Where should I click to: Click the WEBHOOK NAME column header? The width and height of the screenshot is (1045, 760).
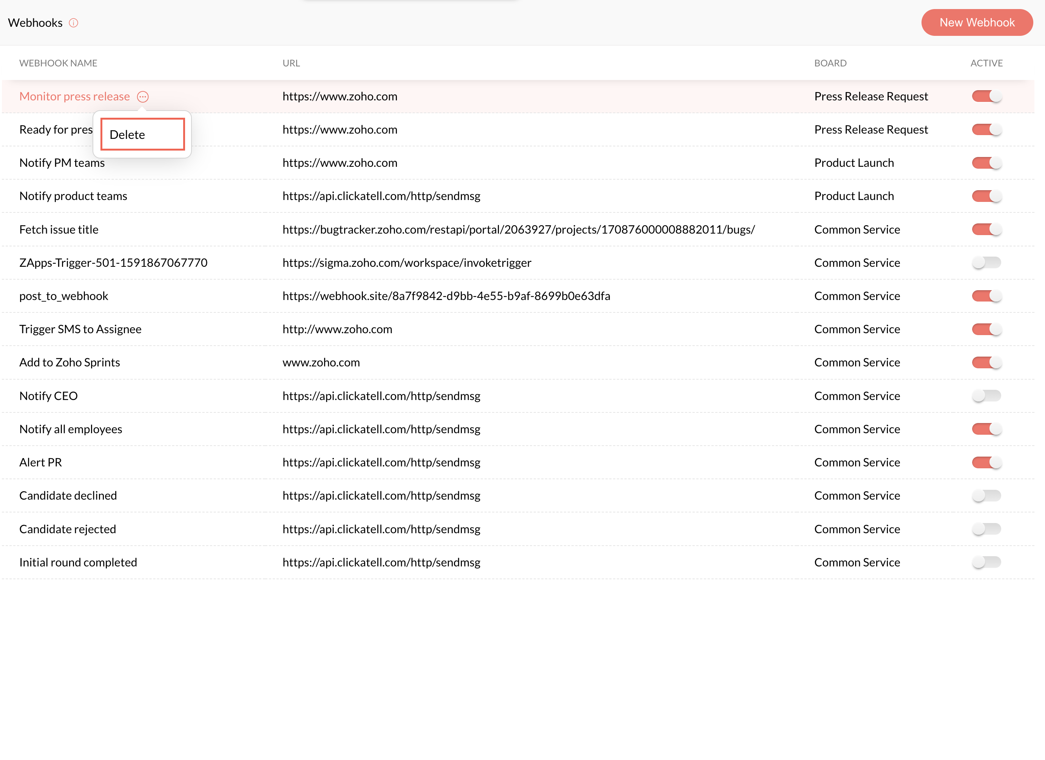tap(58, 63)
